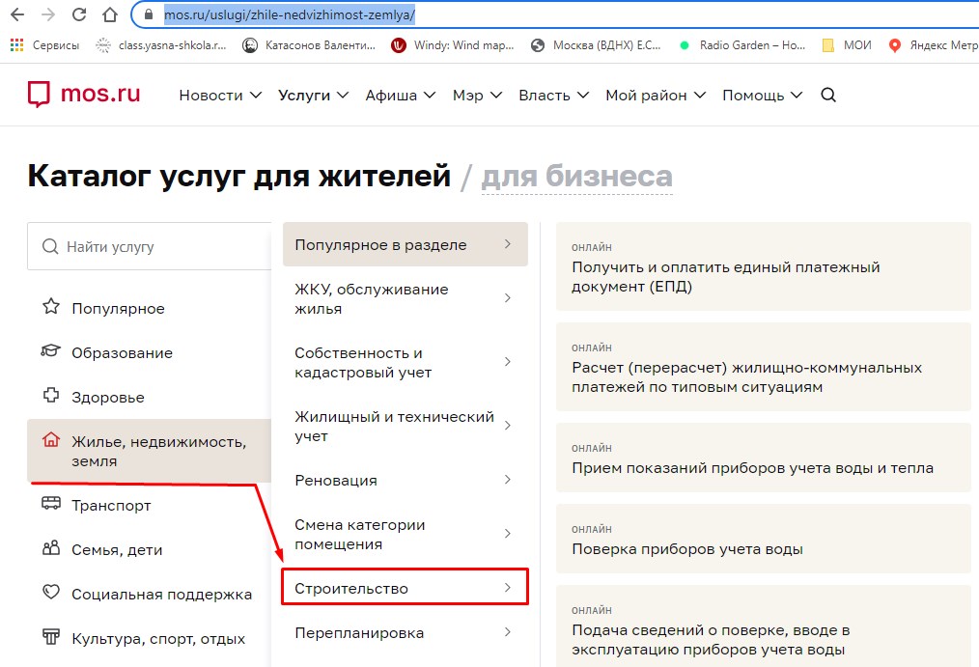Click the Найти услугу search field

[150, 246]
